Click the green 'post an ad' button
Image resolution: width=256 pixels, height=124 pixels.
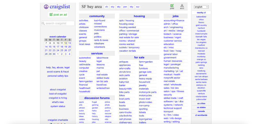click(x=58, y=15)
